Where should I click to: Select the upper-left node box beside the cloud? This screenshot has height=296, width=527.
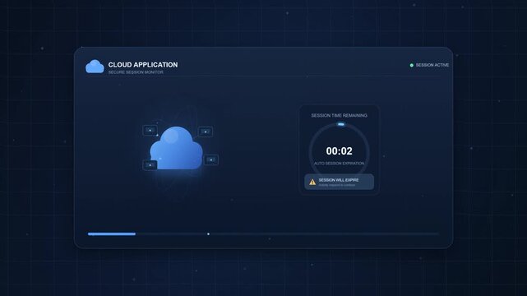click(150, 131)
